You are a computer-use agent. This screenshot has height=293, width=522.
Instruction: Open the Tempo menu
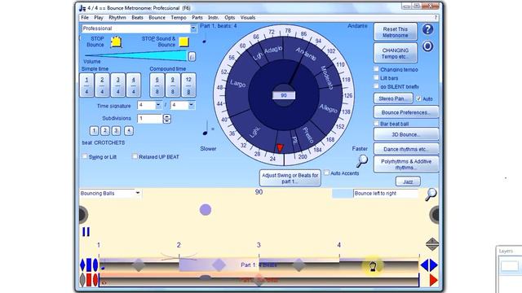pyautogui.click(x=179, y=18)
